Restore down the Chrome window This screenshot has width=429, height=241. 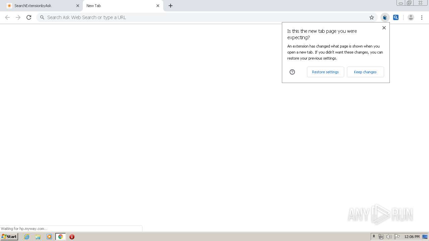[x=409, y=3]
